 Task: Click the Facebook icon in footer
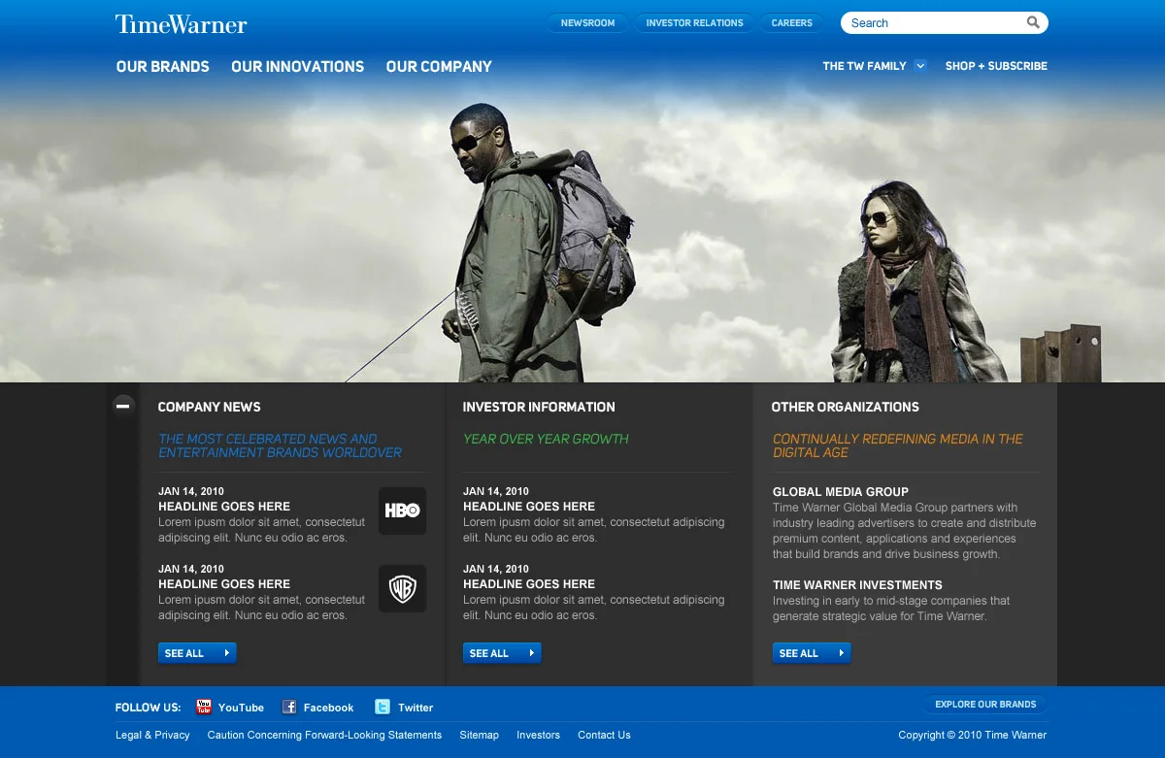pos(289,707)
